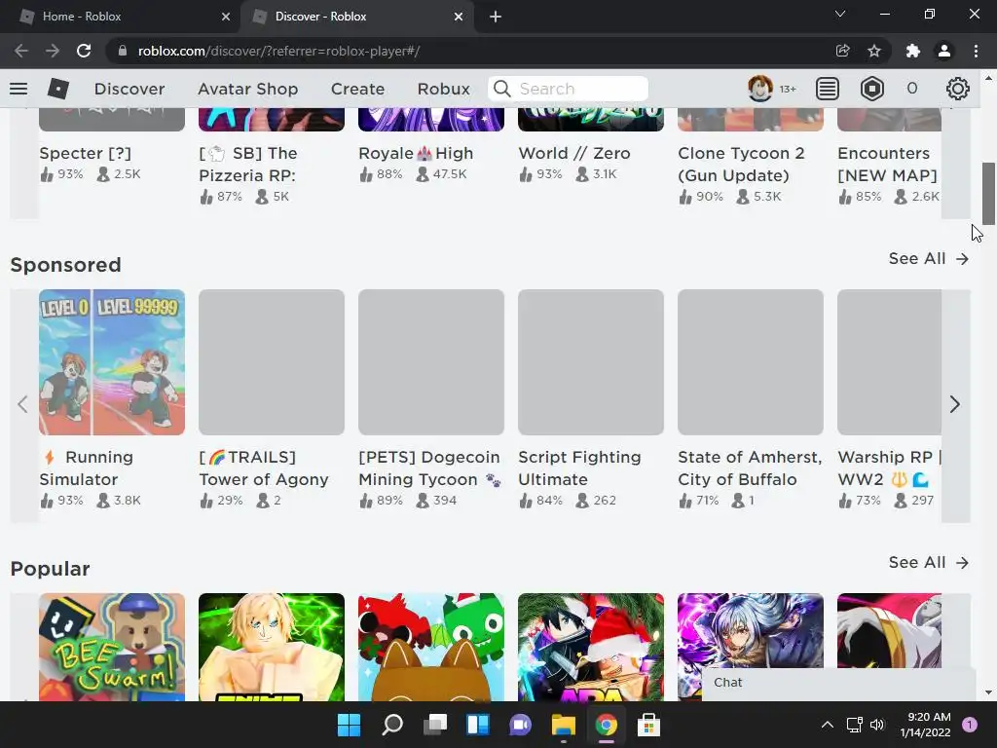997x748 pixels.
Task: Click See All for Sponsored
Action: pyautogui.click(x=928, y=259)
